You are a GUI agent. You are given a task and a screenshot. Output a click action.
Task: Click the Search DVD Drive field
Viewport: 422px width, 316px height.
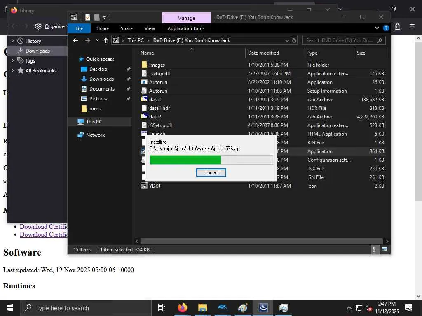344,40
